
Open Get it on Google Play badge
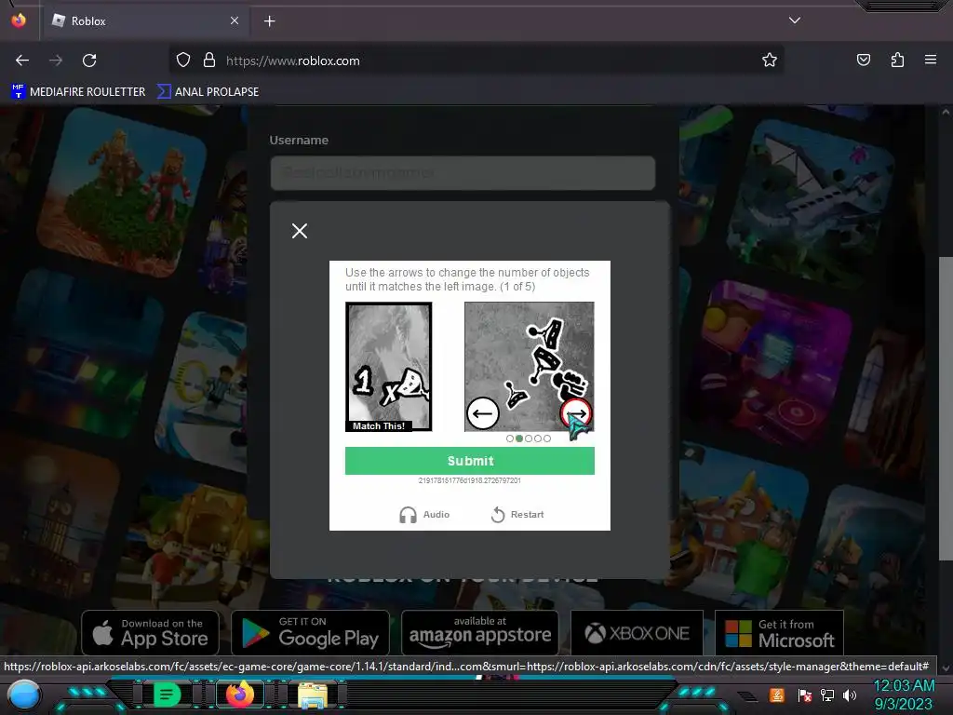310,633
